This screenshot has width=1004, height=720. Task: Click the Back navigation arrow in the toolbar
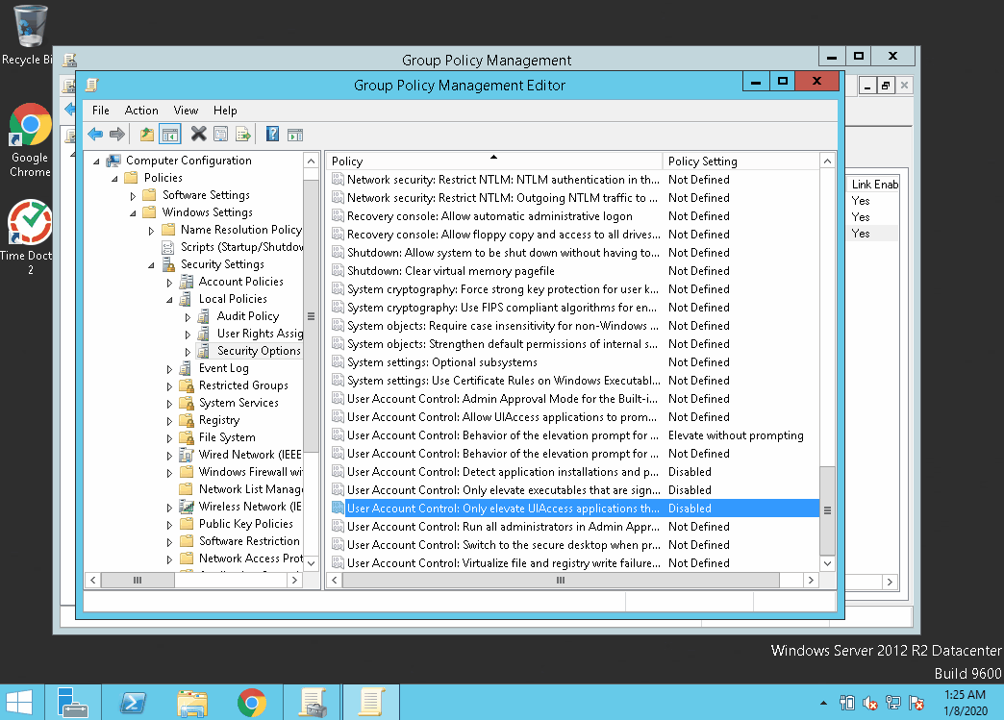coord(95,134)
